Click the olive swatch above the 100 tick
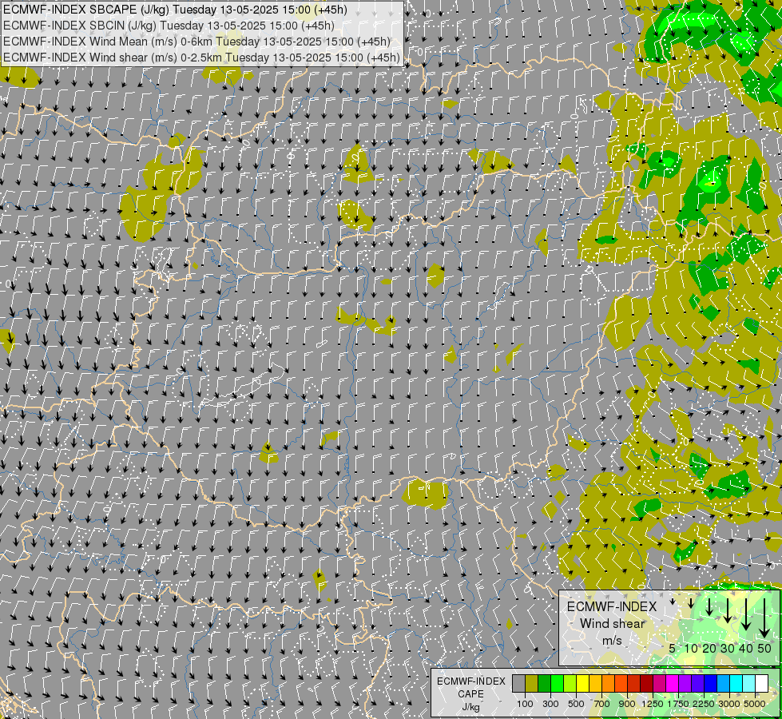This screenshot has height=719, width=782. coord(532,684)
